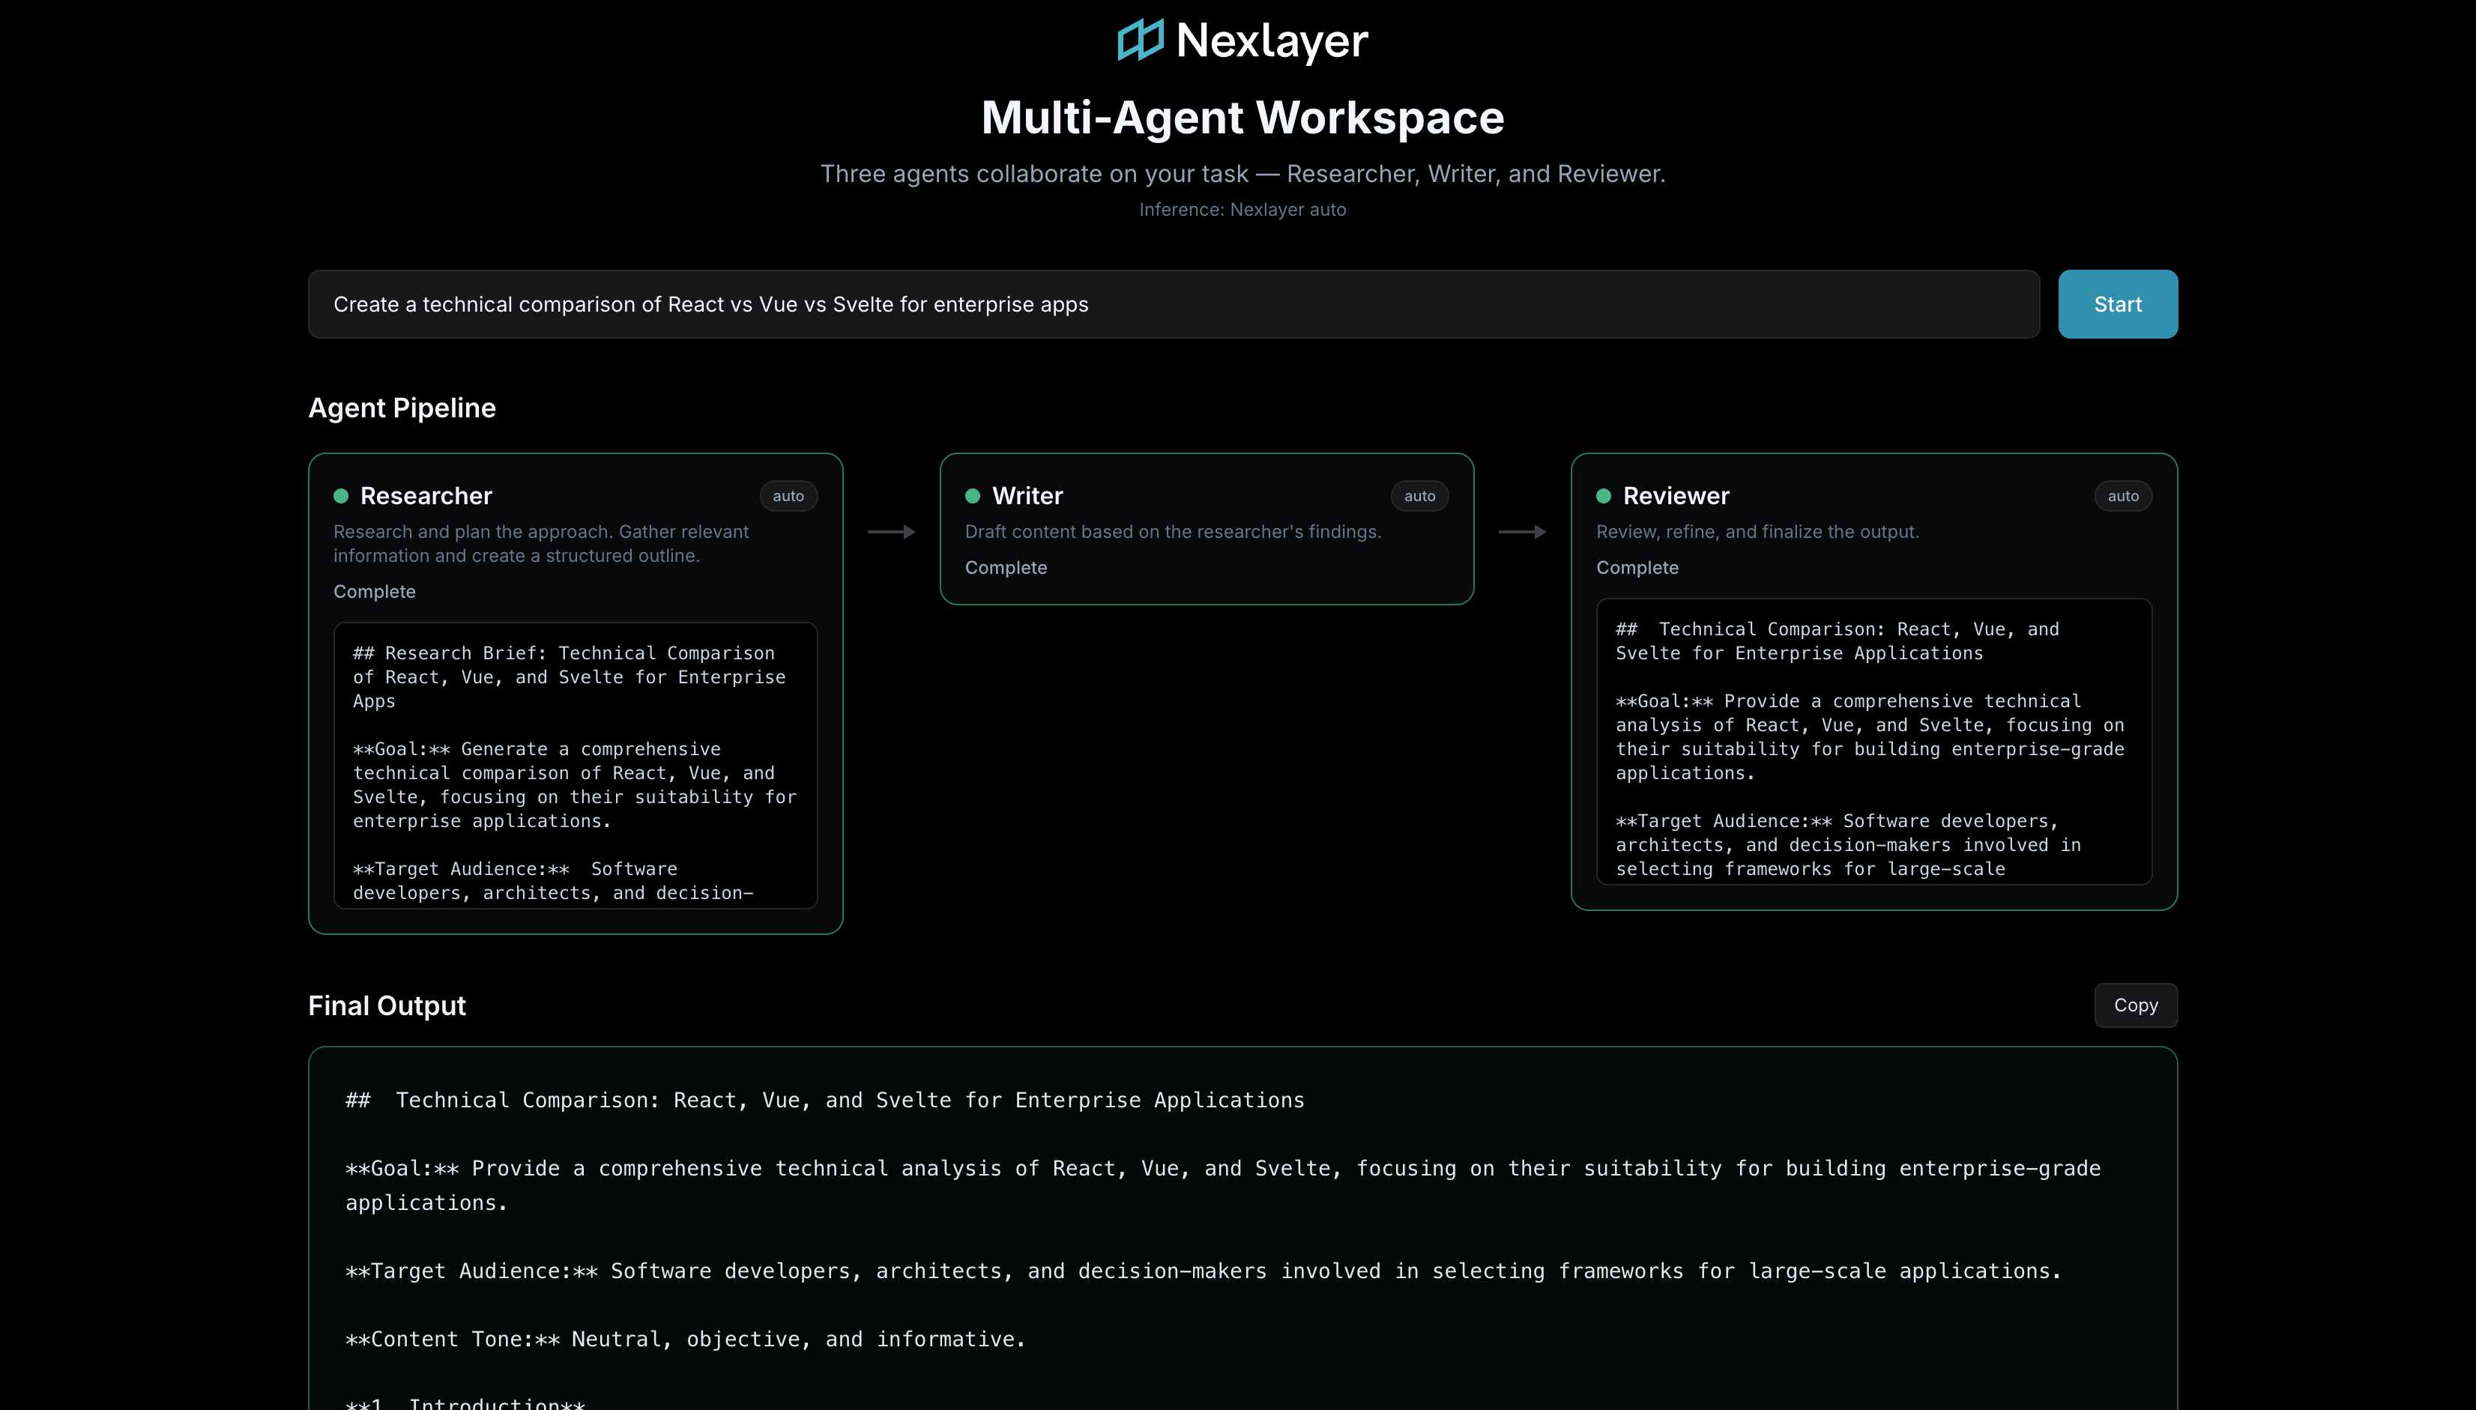The height and width of the screenshot is (1410, 2476).
Task: Click the Multi-Agent Workspace heading
Action: click(1242, 117)
